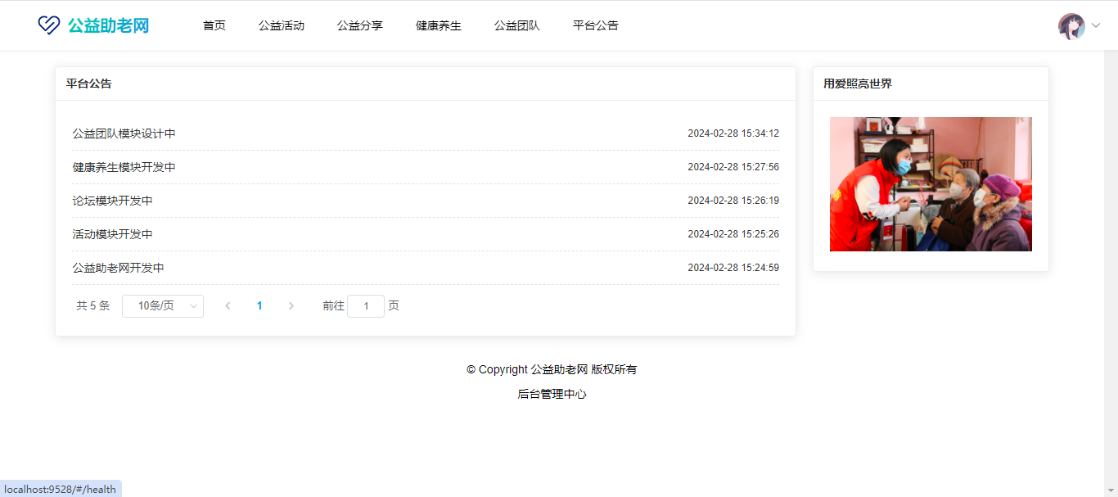Click the go-to page number input

pos(366,306)
